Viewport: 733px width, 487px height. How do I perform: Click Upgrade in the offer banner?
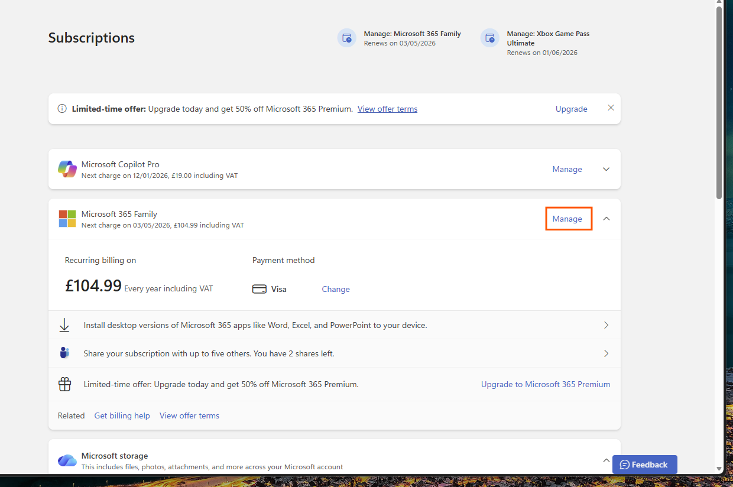[572, 109]
